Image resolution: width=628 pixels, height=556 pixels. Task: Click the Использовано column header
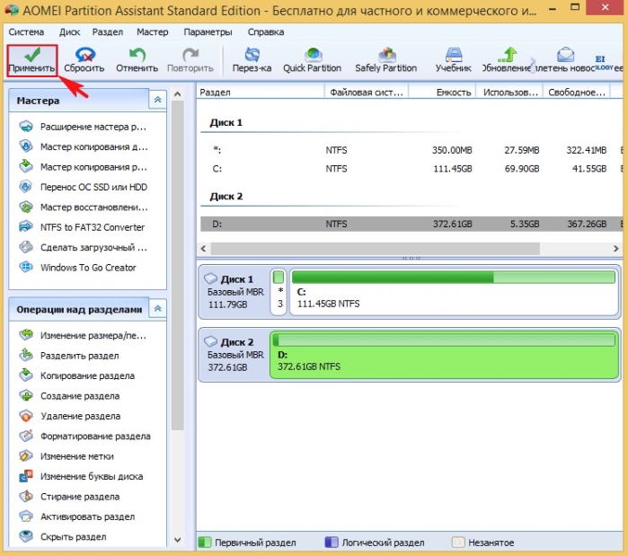509,93
